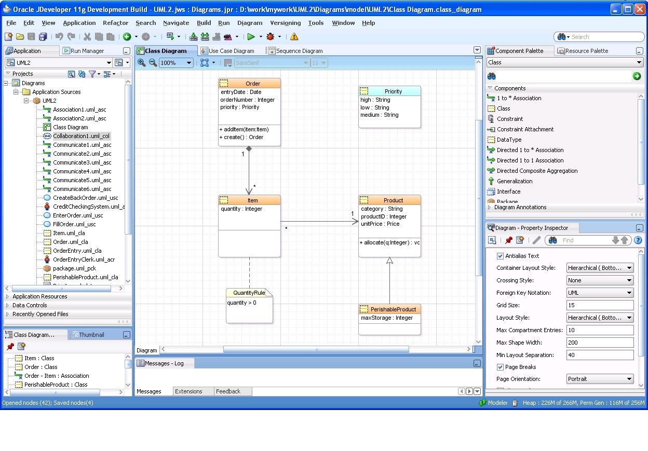
Task: Click the zoom out magnifier icon
Action: [x=153, y=63]
